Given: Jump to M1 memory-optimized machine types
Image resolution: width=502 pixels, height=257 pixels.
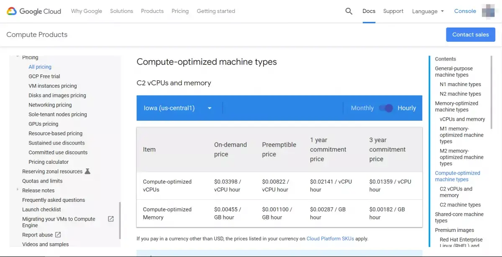Looking at the screenshot, I should coord(461,135).
